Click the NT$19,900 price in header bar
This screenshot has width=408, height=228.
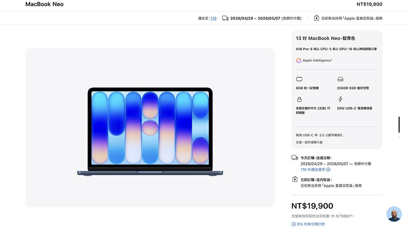pyautogui.click(x=369, y=4)
